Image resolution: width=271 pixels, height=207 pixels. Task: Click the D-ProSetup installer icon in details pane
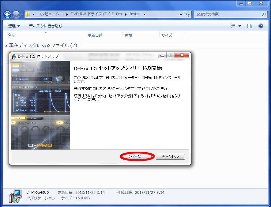point(15,196)
